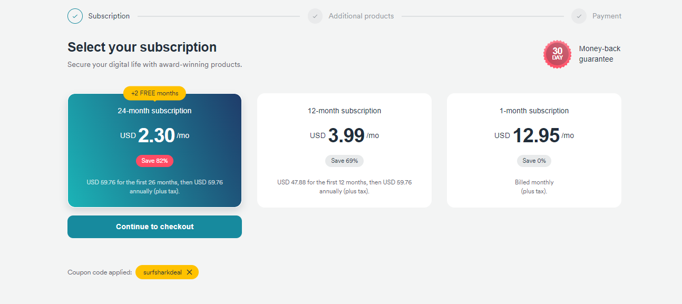Viewport: 682px width, 304px height.
Task: Click 'Billed monthly (plus tax)' text
Action: [534, 187]
